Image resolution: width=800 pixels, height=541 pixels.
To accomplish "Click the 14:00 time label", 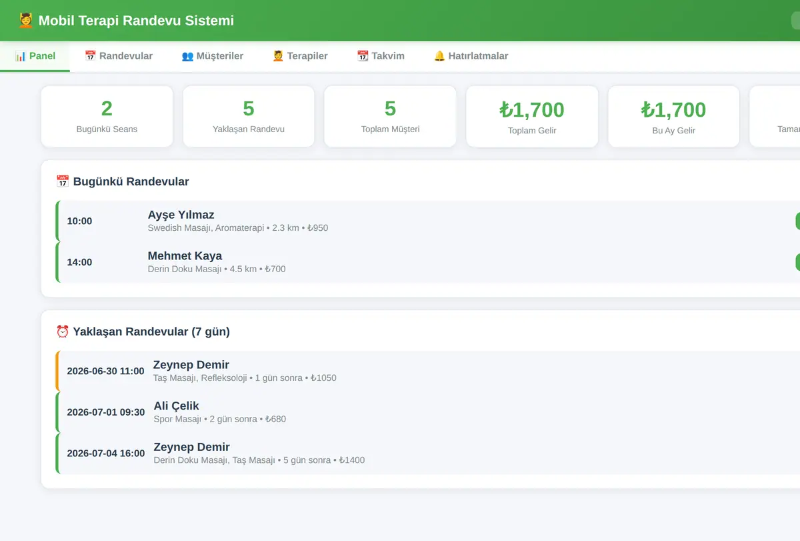I will point(79,262).
